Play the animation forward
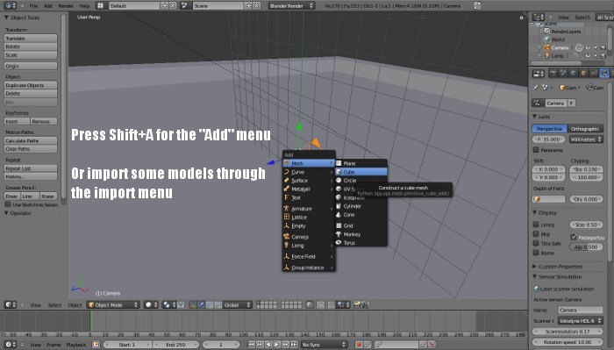 tap(277, 345)
